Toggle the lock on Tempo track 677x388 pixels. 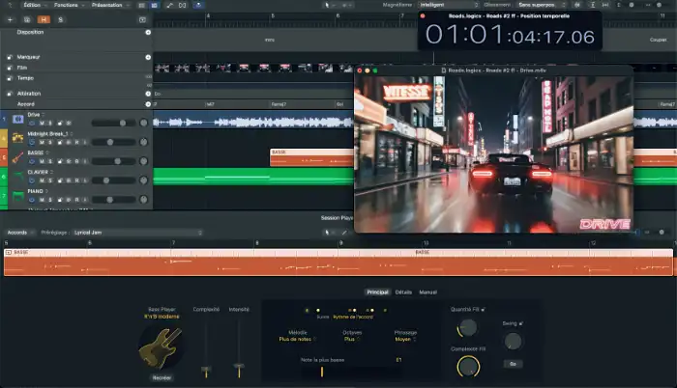[x=10, y=78]
